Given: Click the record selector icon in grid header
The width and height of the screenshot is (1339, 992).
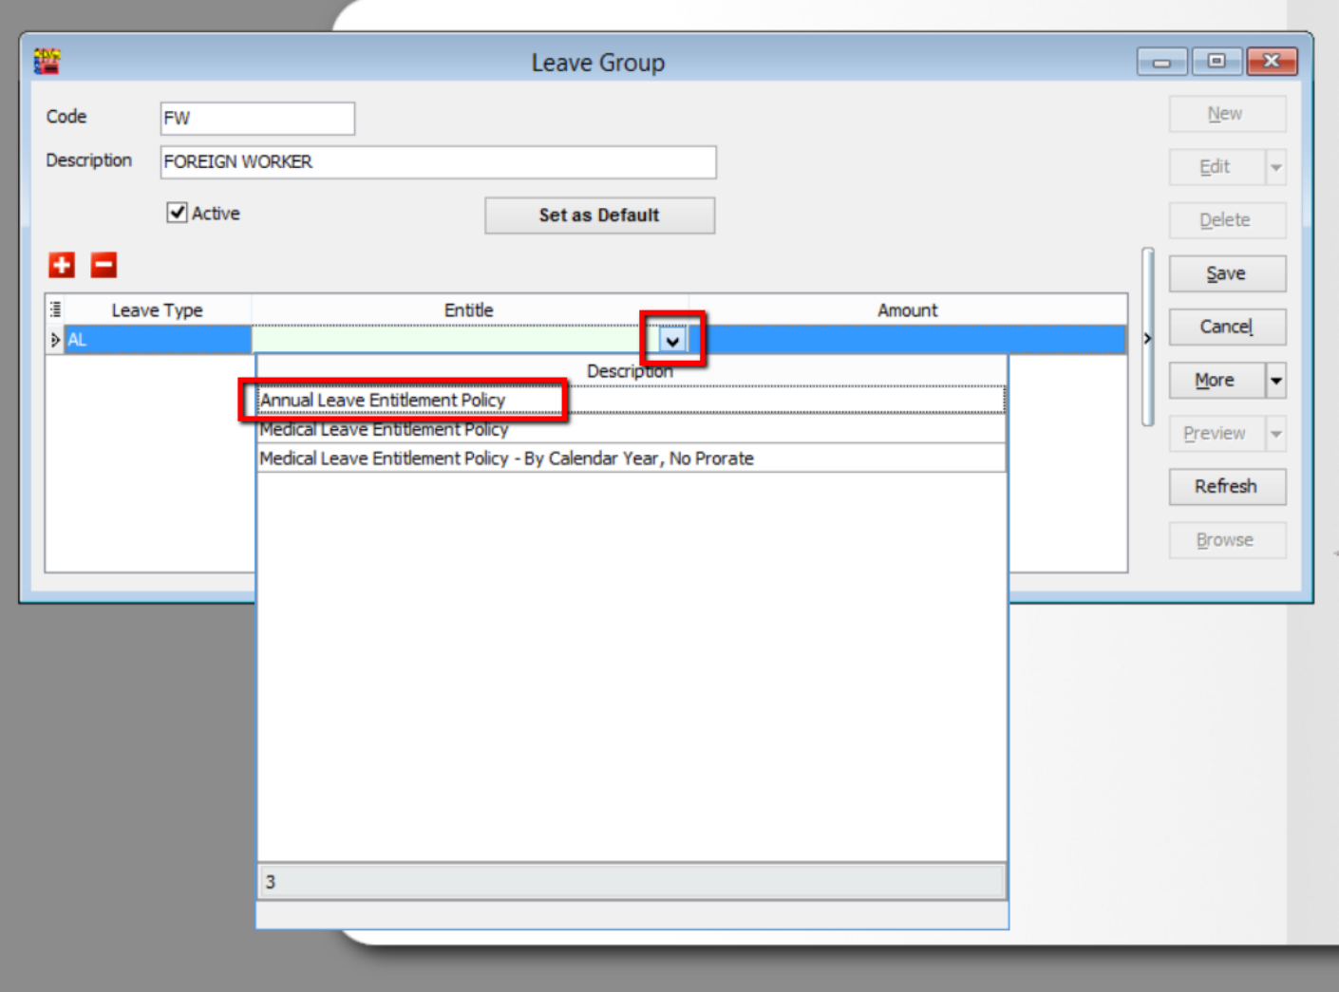Looking at the screenshot, I should coord(54,306).
